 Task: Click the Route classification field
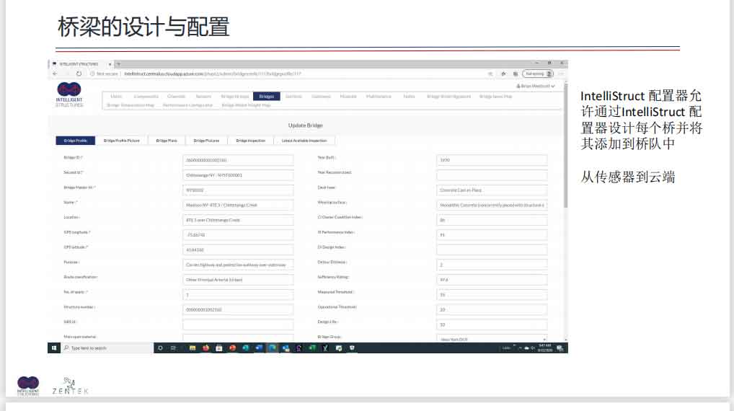point(238,280)
